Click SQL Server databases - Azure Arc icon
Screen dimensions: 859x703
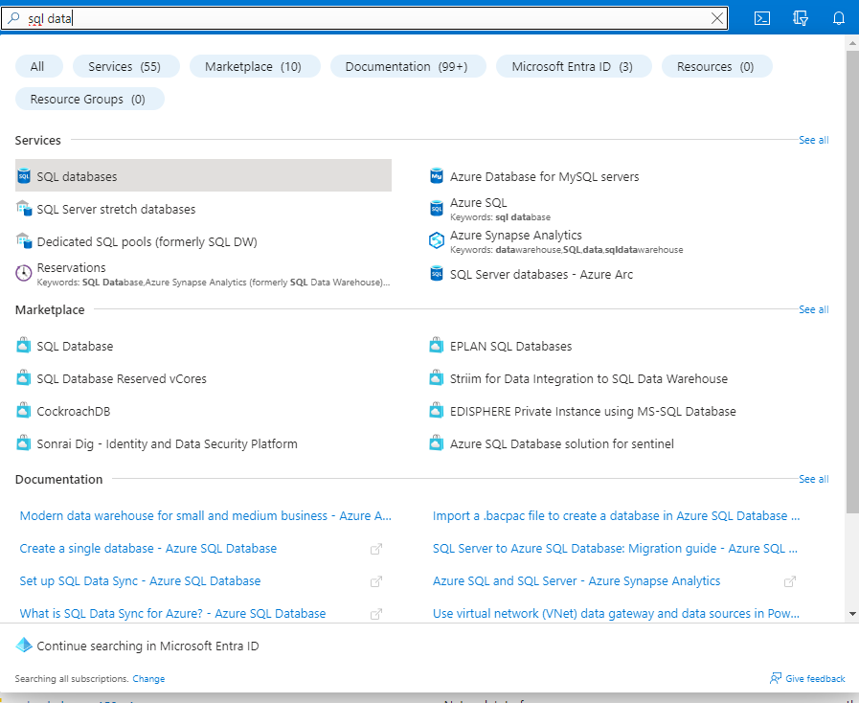(436, 273)
